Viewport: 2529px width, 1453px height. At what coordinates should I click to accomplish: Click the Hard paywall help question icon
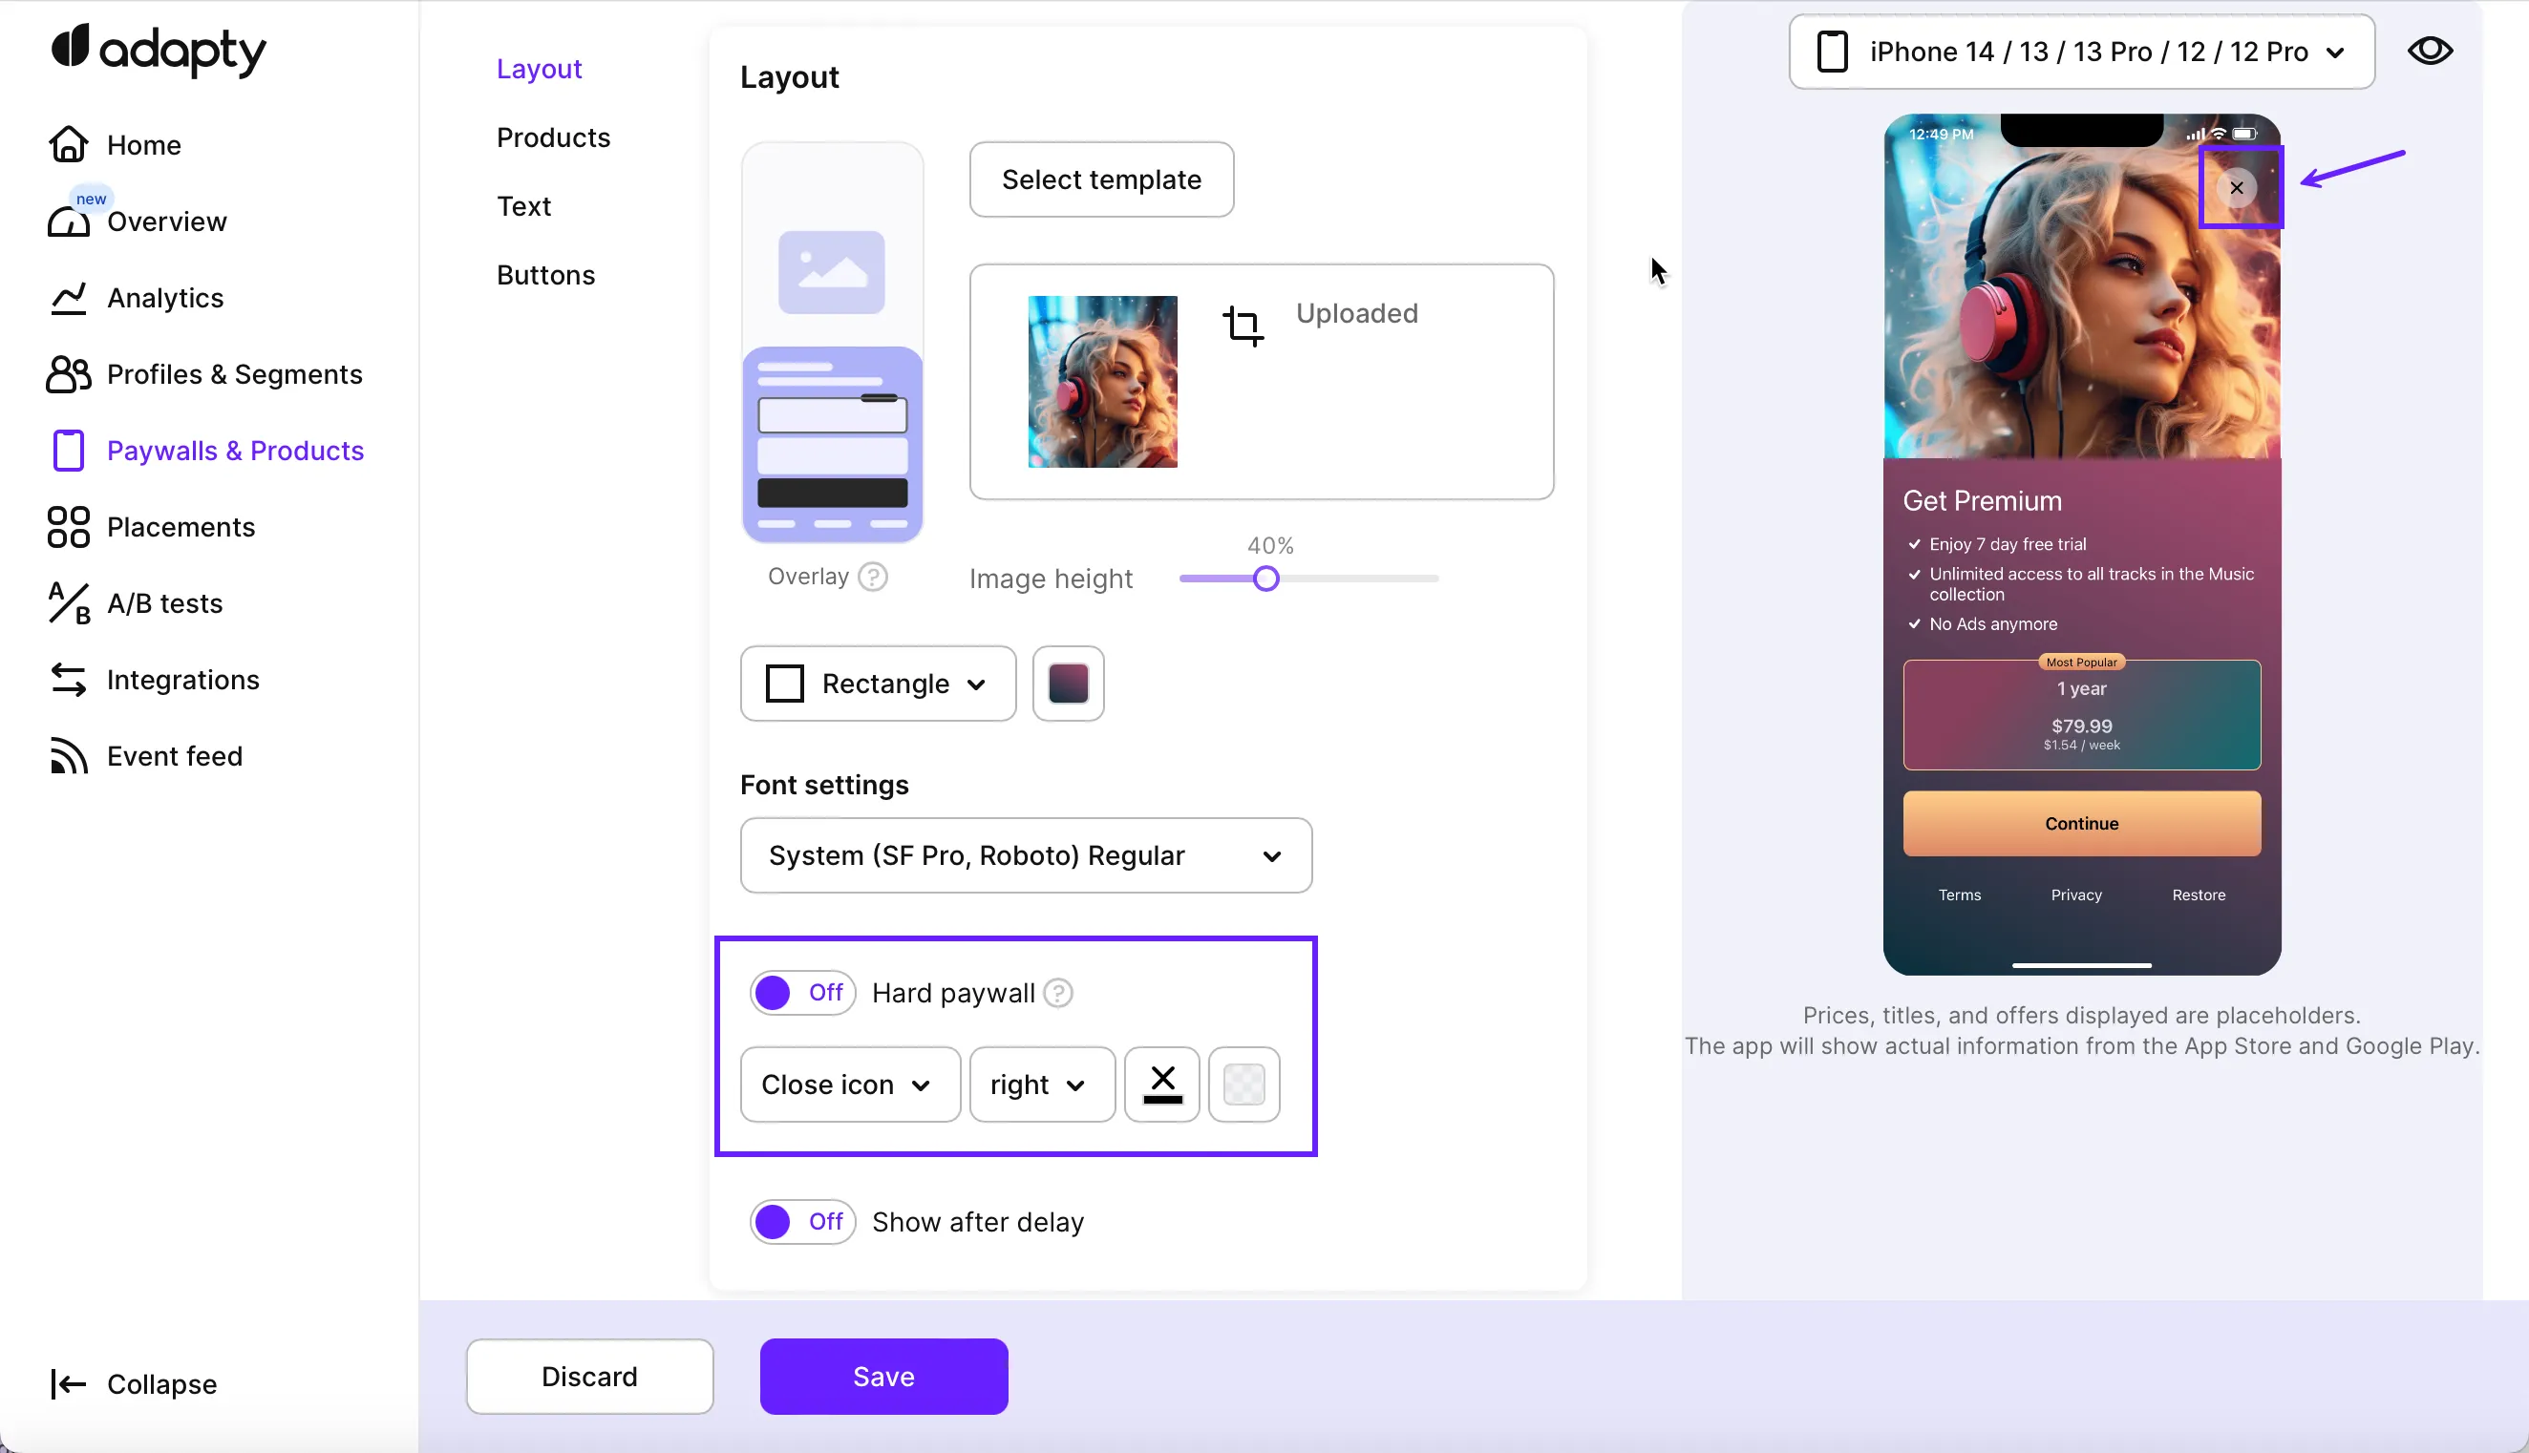click(x=1058, y=993)
